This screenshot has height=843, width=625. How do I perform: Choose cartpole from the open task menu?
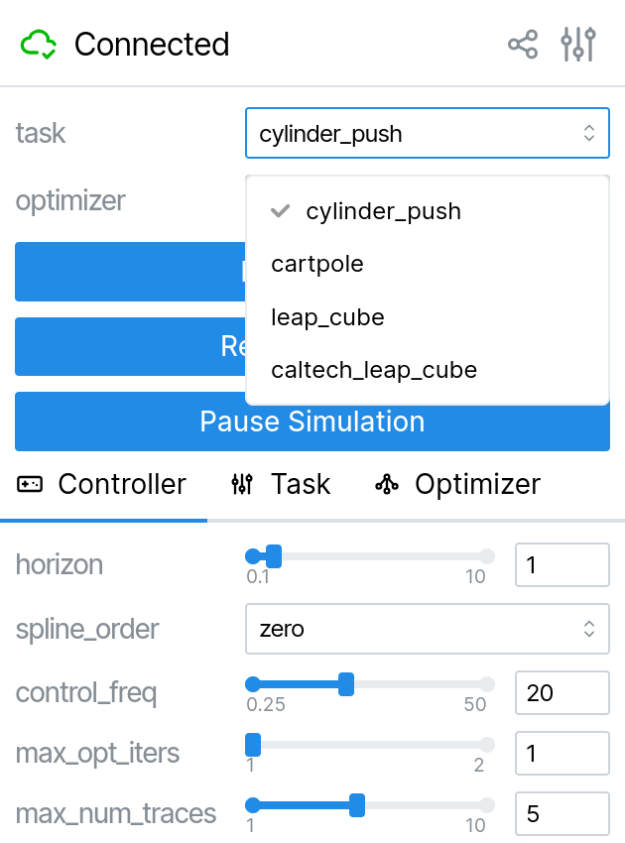317,264
